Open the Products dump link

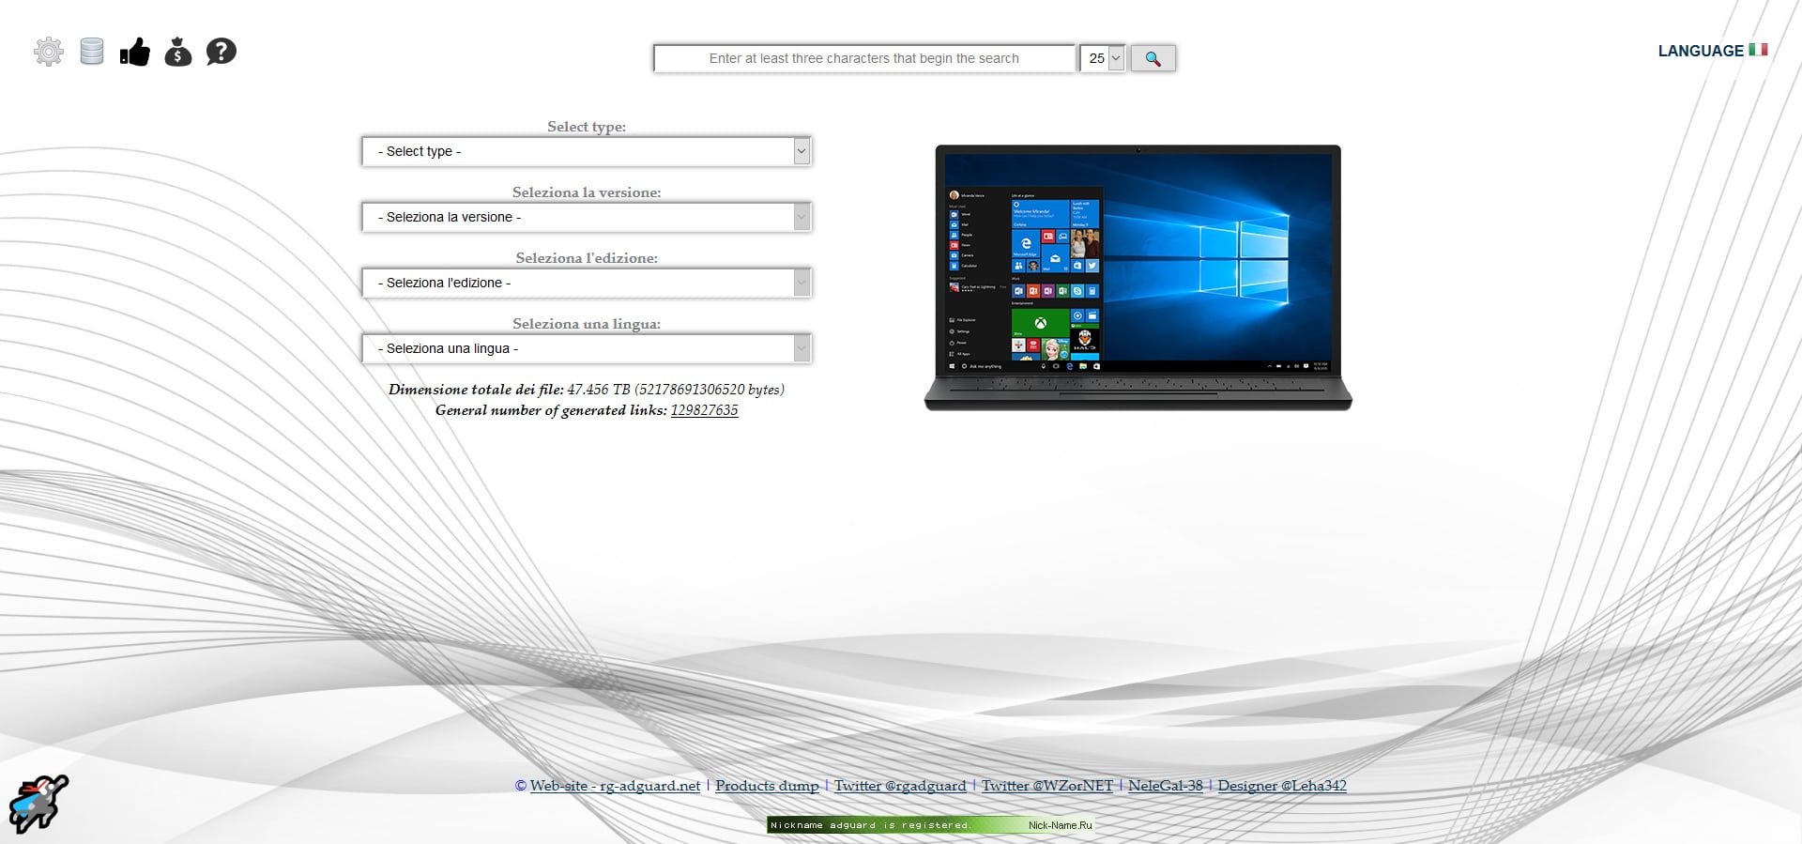767,786
